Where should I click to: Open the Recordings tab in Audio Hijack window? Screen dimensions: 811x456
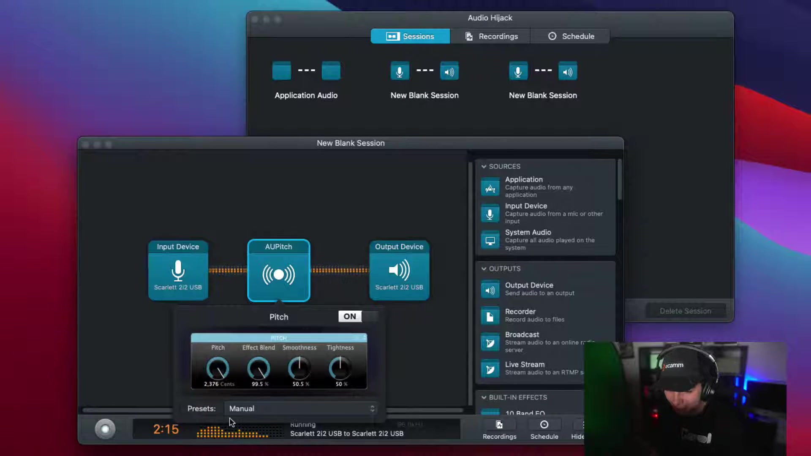[491, 36]
